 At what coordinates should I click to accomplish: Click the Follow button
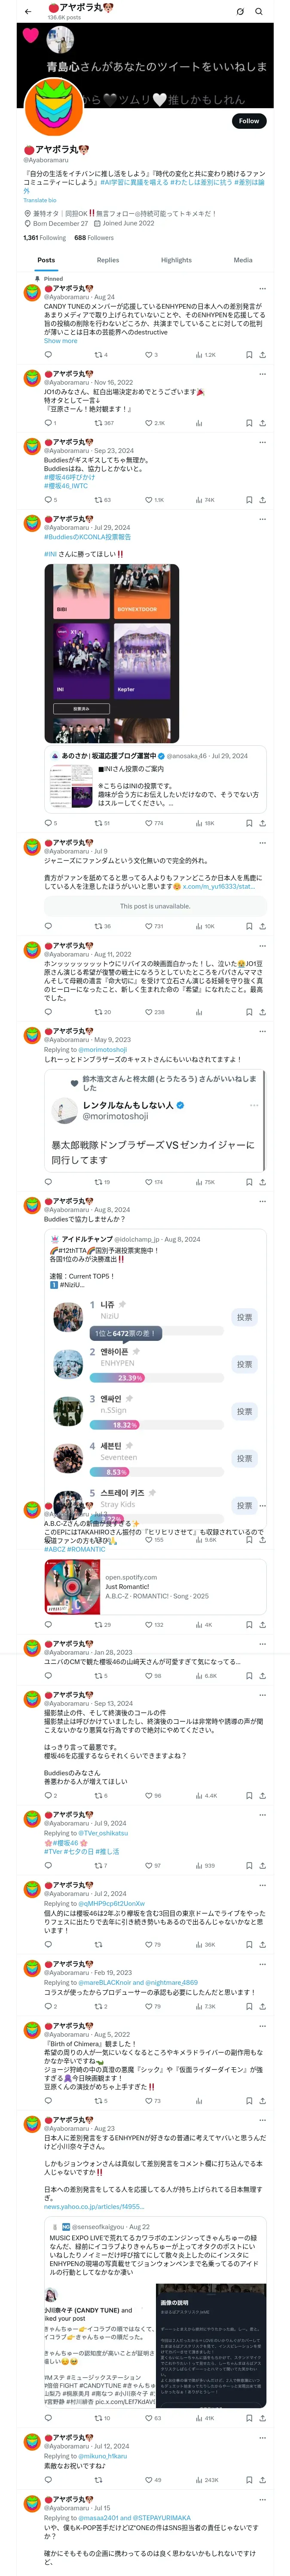pos(248,121)
